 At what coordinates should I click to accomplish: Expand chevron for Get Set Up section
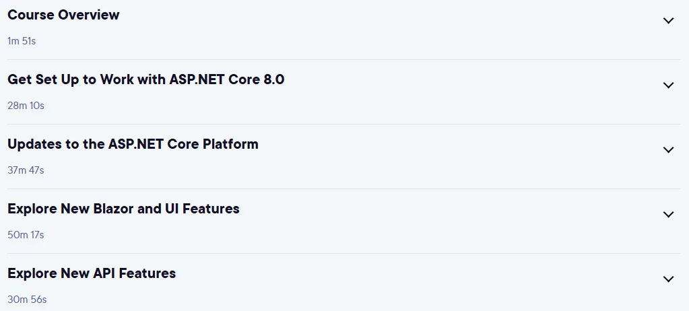pyautogui.click(x=668, y=85)
